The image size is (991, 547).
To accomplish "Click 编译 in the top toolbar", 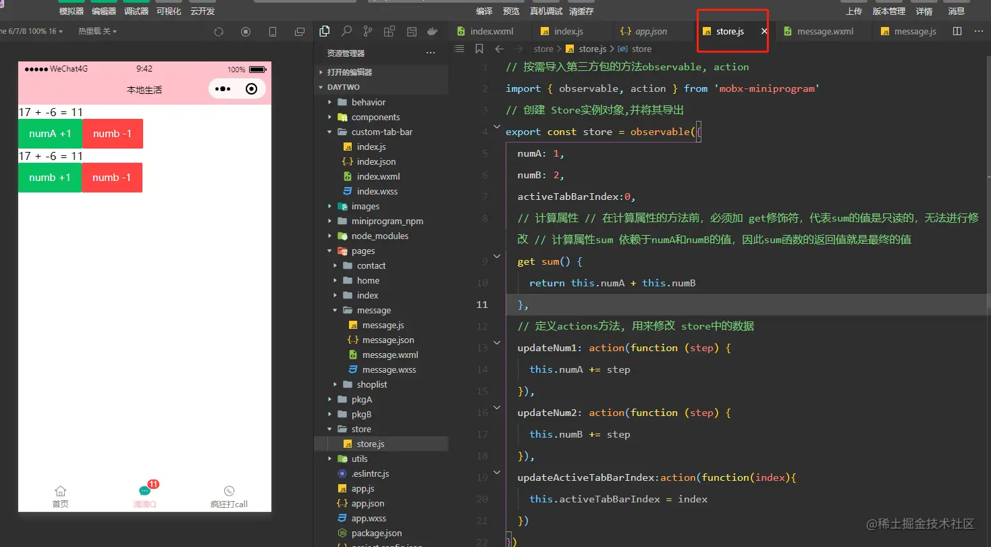I will pos(484,11).
